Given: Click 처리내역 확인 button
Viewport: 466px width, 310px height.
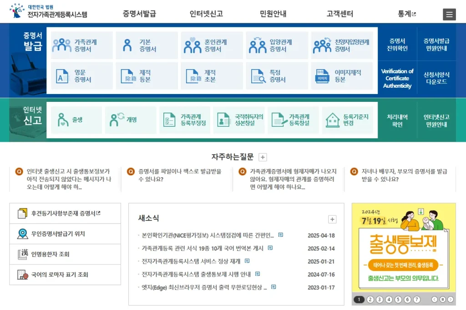Looking at the screenshot, I should pyautogui.click(x=397, y=120).
